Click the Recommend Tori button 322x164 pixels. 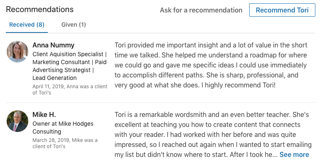(x=282, y=10)
